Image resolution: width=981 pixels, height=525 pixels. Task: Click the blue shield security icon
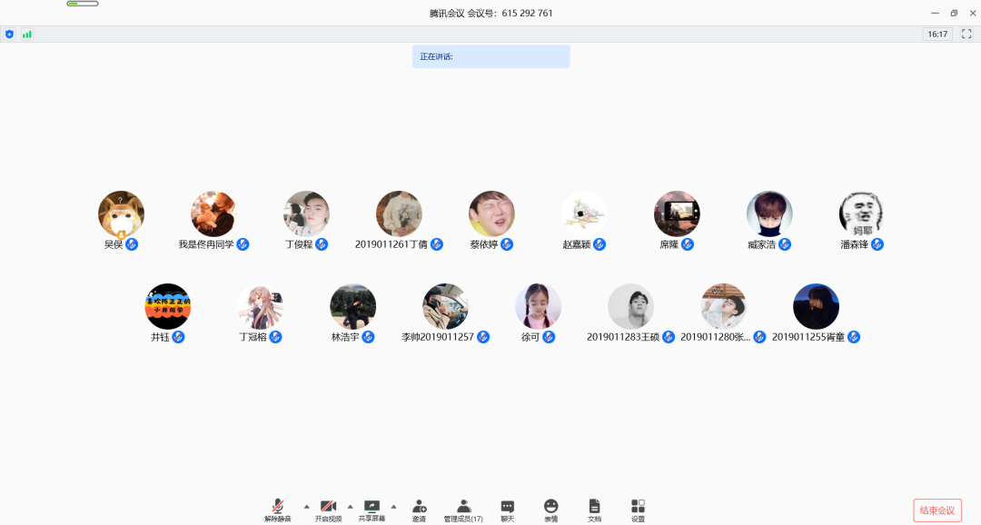[x=10, y=34]
